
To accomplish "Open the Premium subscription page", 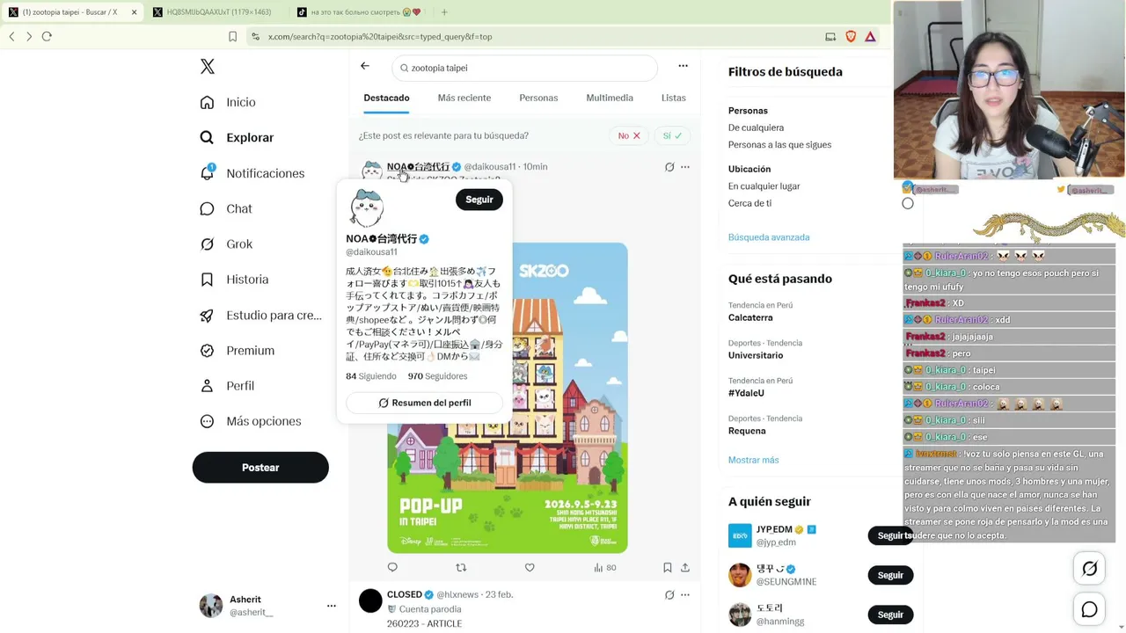I will coord(237,351).
